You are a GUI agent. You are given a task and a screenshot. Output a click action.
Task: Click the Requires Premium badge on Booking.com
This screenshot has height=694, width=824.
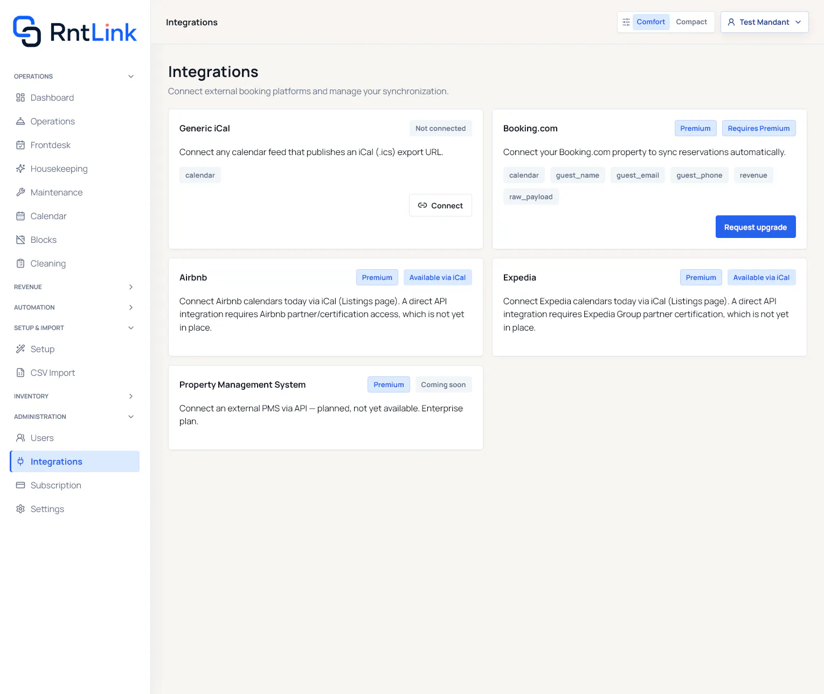(759, 128)
